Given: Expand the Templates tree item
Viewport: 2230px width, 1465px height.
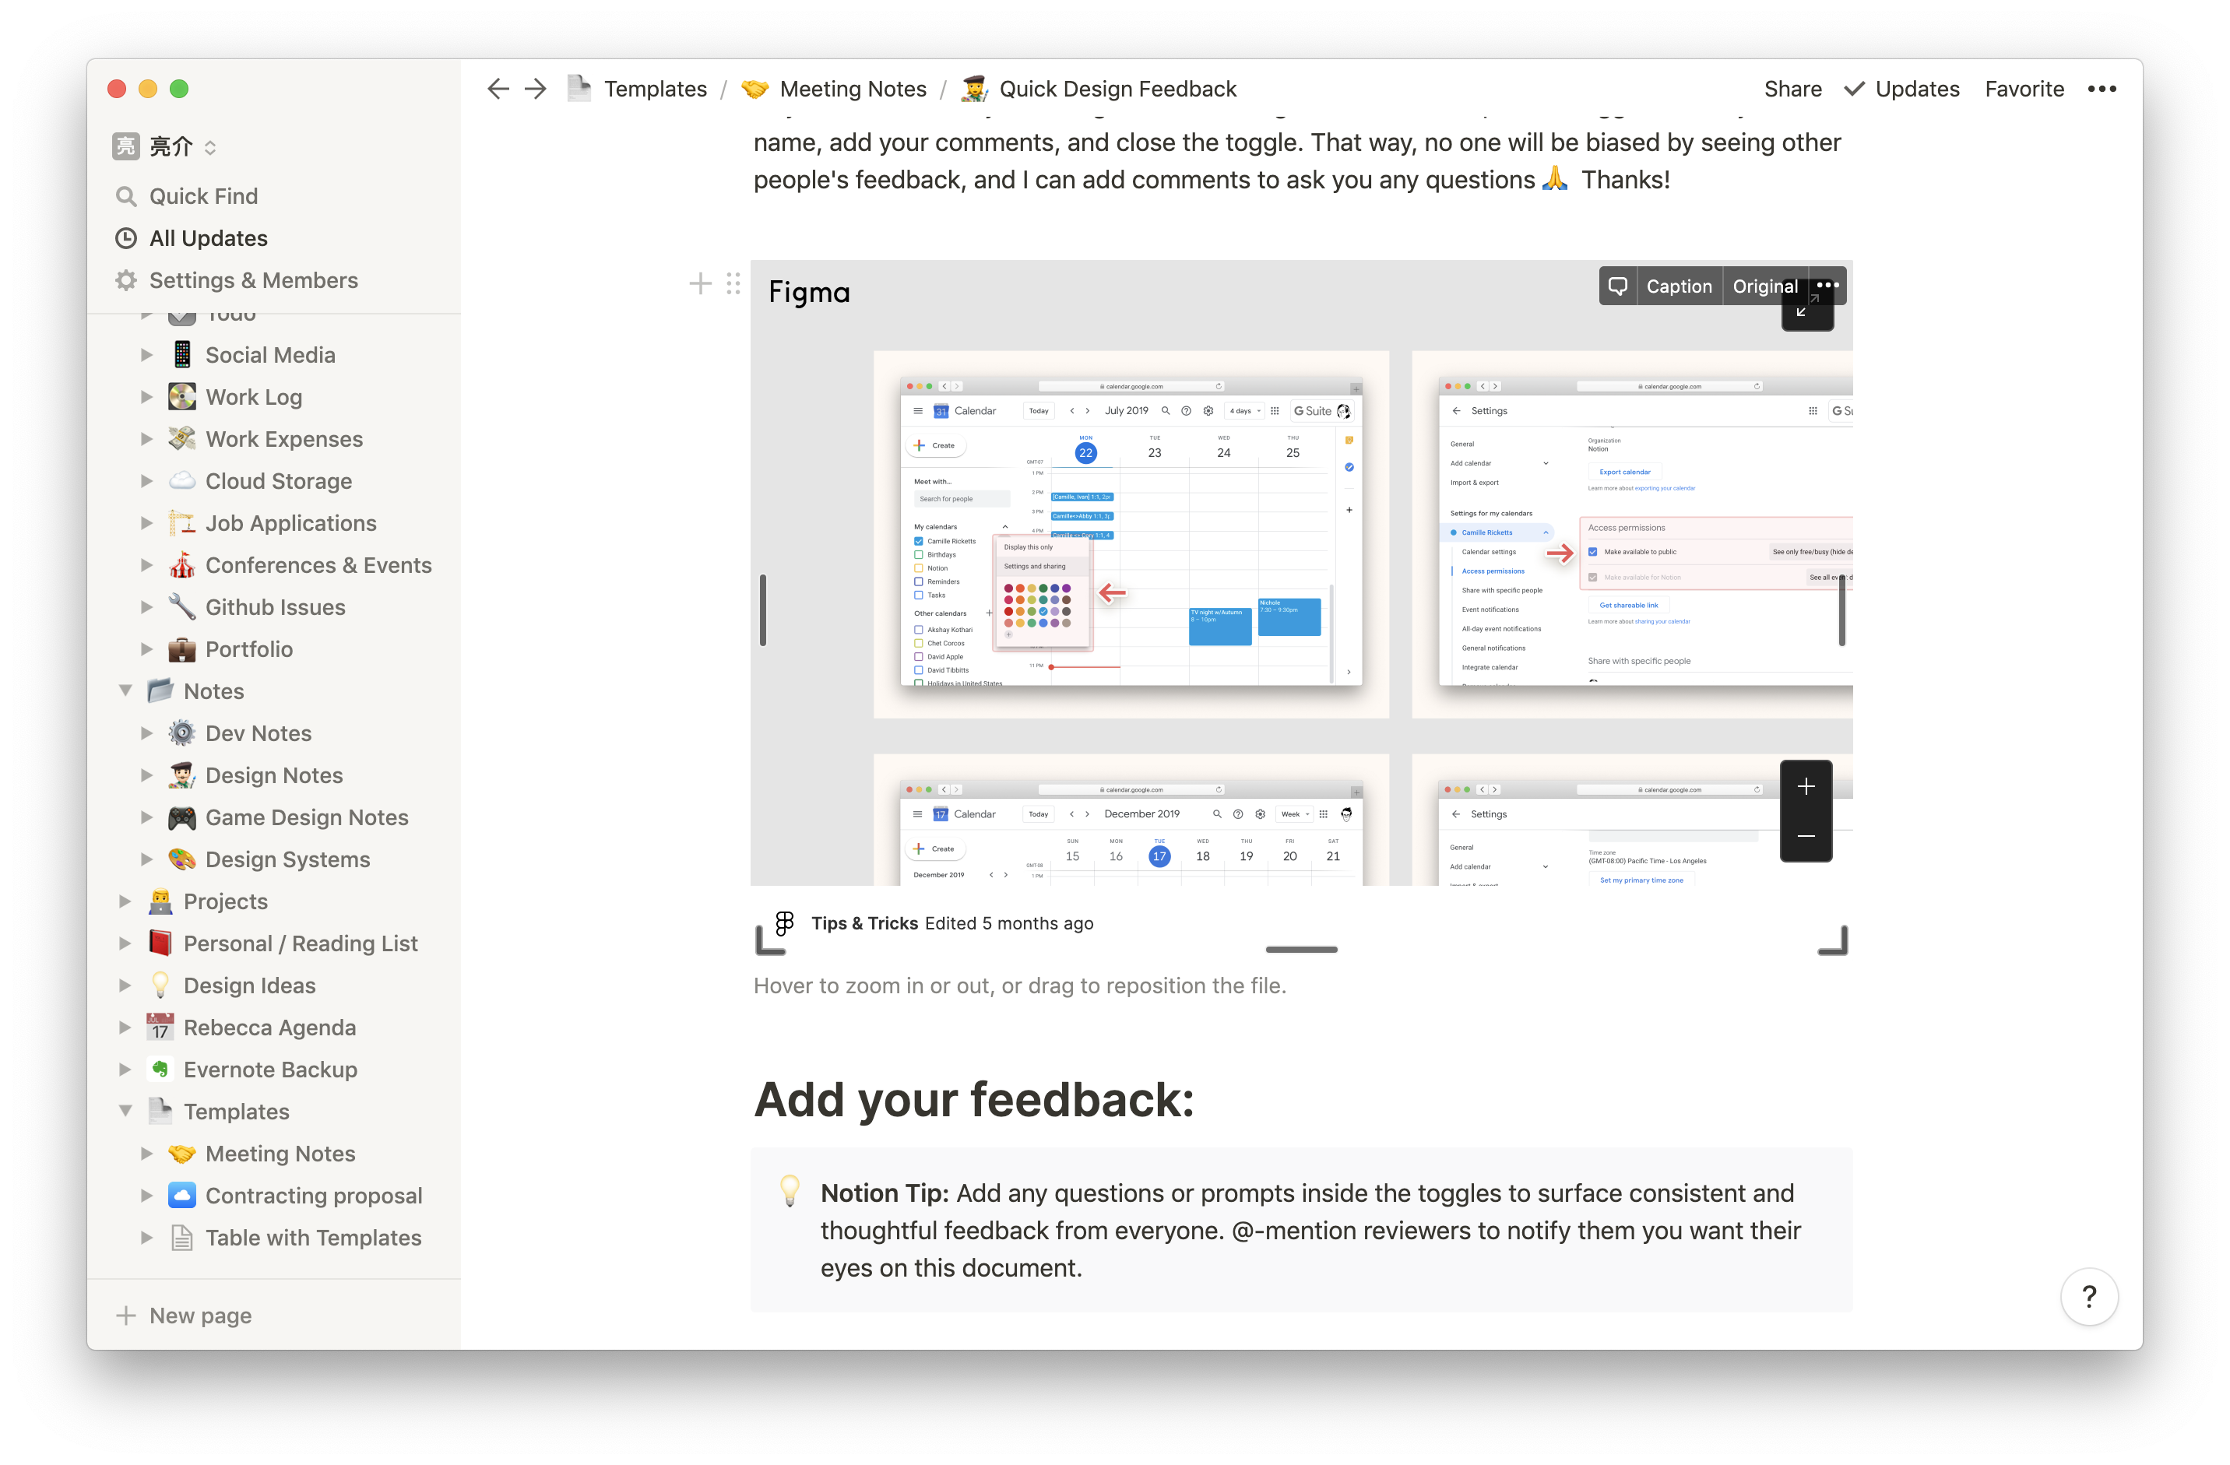Looking at the screenshot, I should [126, 1110].
